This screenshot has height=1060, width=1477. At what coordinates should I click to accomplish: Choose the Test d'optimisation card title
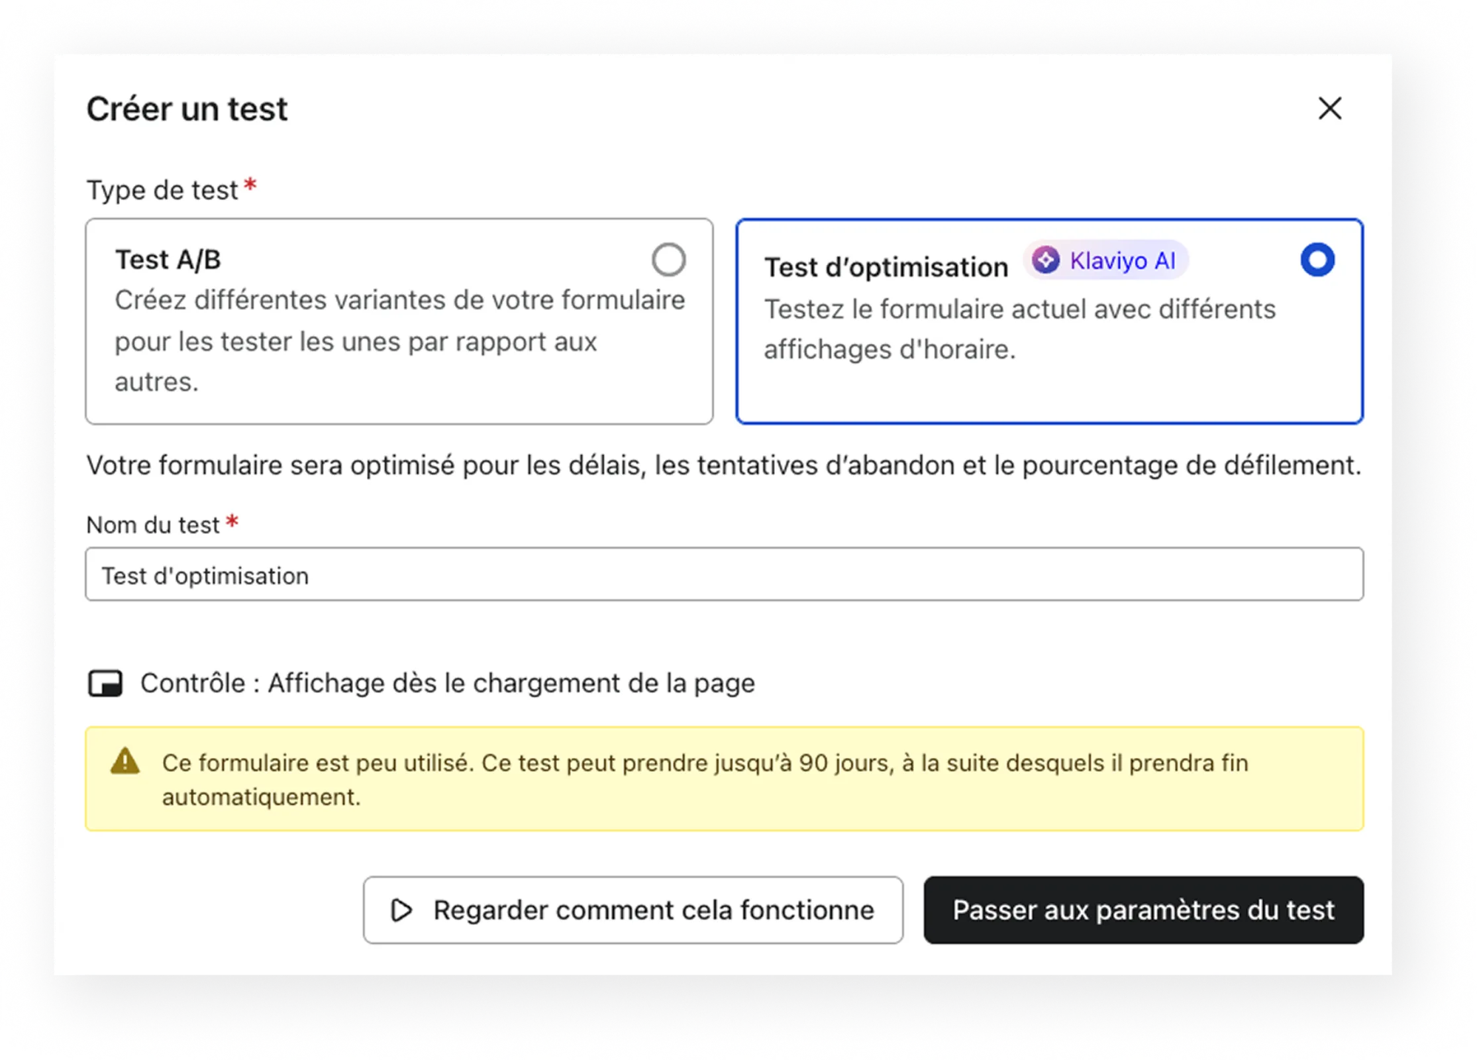tap(886, 267)
